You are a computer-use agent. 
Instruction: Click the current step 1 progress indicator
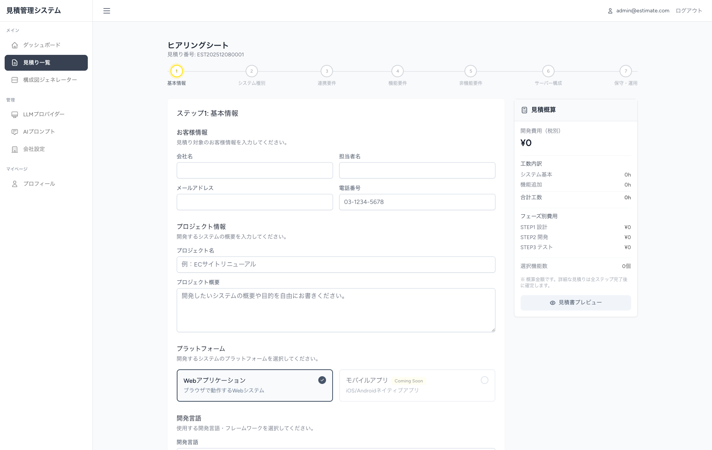click(176, 71)
